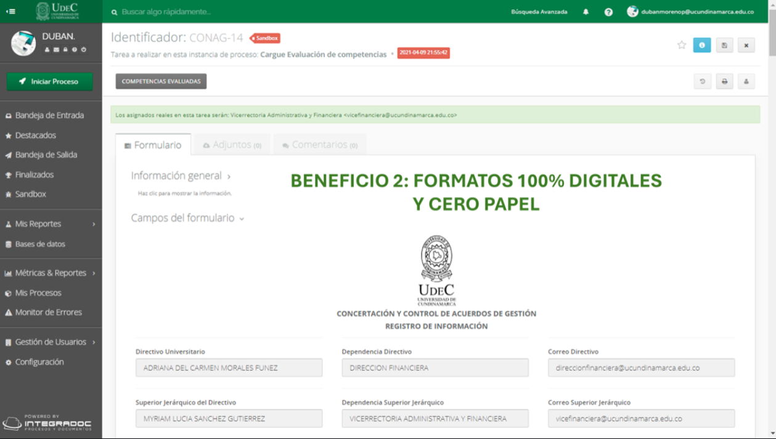Click the power logout icon in profile panel
Screen dimensions: 776x439
click(83, 49)
